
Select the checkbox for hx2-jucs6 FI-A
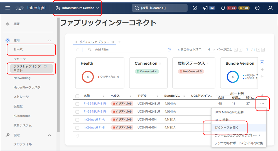pos(77,120)
